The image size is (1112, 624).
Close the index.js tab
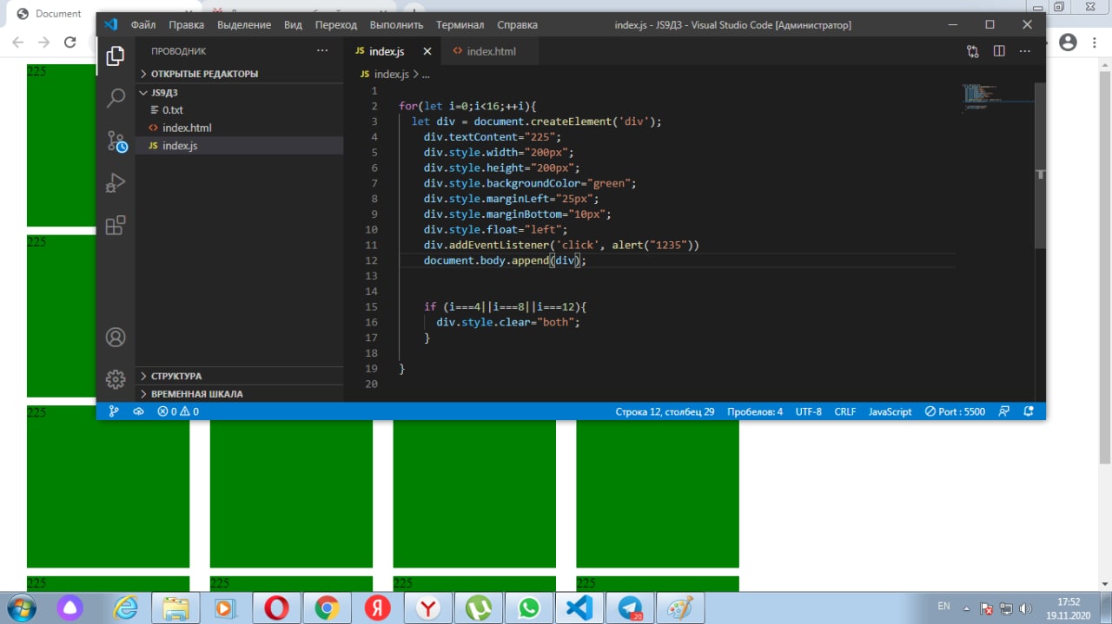coord(427,51)
